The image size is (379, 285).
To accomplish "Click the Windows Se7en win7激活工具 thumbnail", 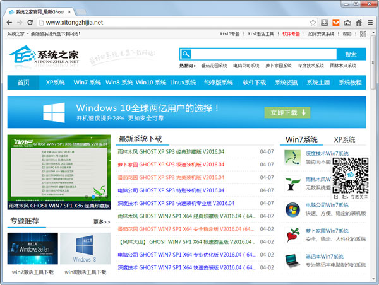I will coord(33,248).
